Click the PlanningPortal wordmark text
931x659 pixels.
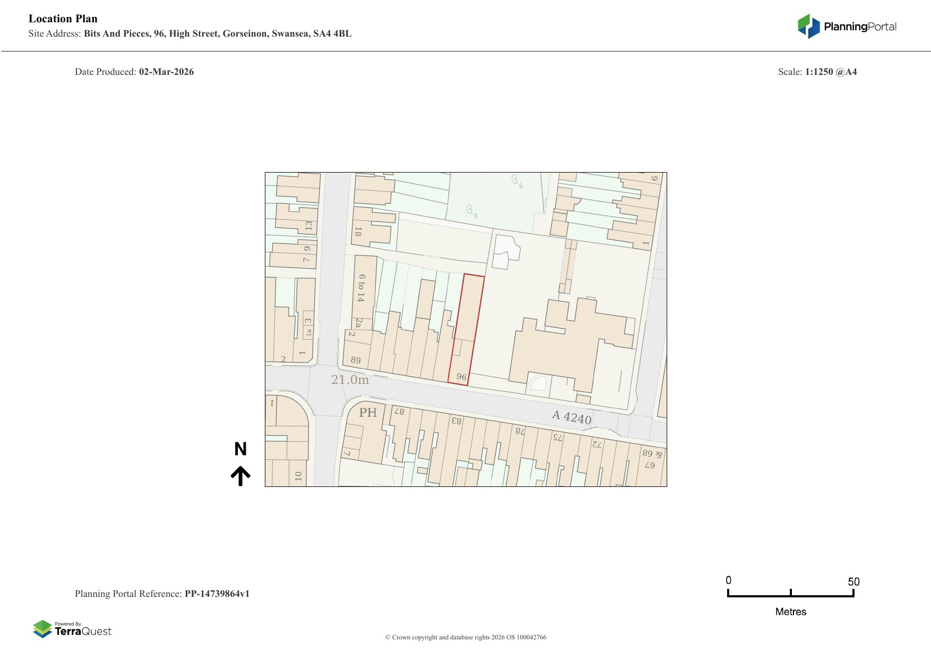click(x=860, y=27)
